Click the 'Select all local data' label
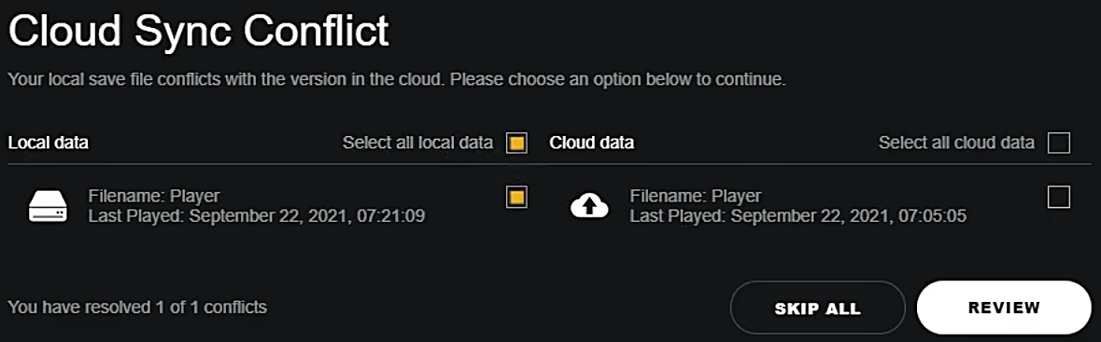Viewport: 1101px width, 342px height. coord(417,143)
